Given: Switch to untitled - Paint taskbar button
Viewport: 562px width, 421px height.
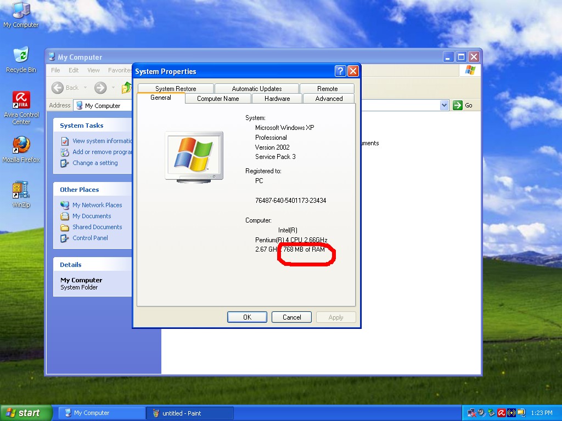Looking at the screenshot, I should [x=190, y=413].
